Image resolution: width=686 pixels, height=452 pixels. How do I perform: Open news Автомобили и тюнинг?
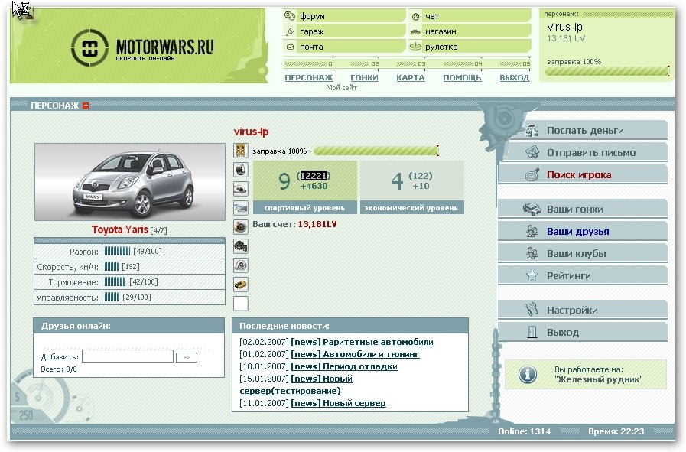(x=356, y=354)
